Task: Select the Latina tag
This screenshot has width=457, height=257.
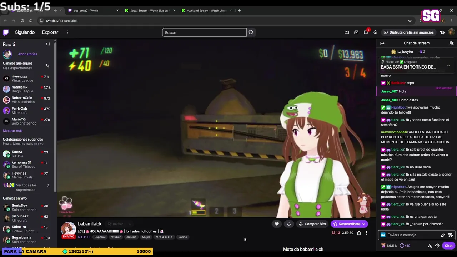Action: point(183,237)
